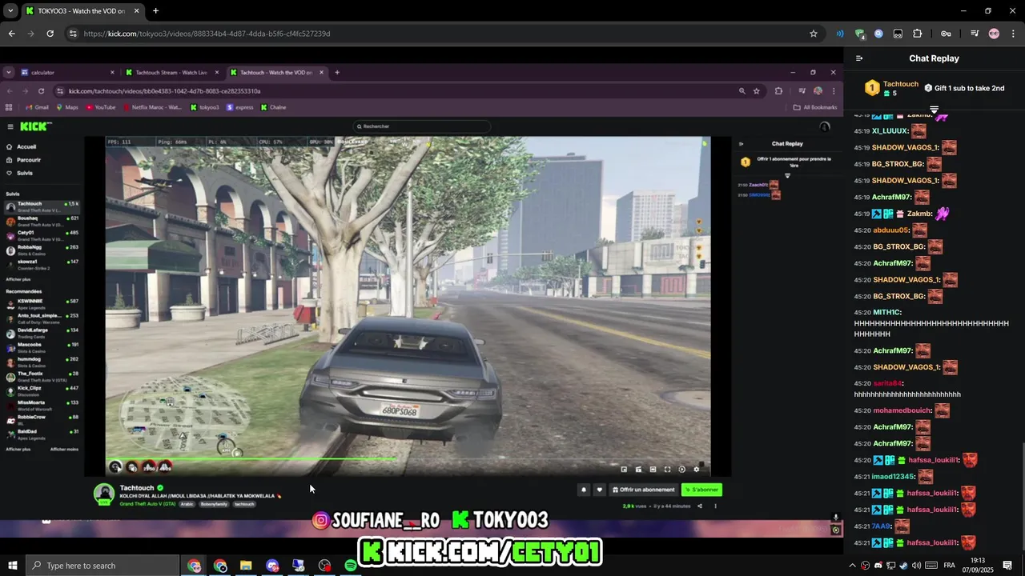The height and width of the screenshot is (576, 1025).
Task: Open the square face extension icon
Action: [898, 34]
